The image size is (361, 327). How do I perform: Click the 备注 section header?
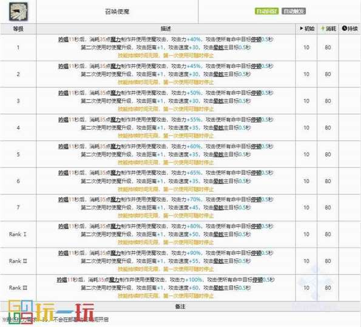pyautogui.click(x=180, y=306)
